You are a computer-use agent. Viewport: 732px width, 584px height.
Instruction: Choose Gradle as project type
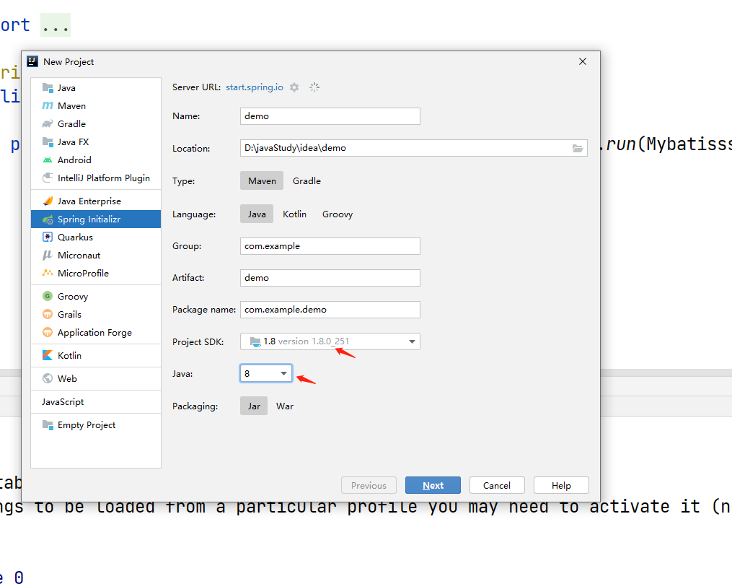(x=307, y=180)
